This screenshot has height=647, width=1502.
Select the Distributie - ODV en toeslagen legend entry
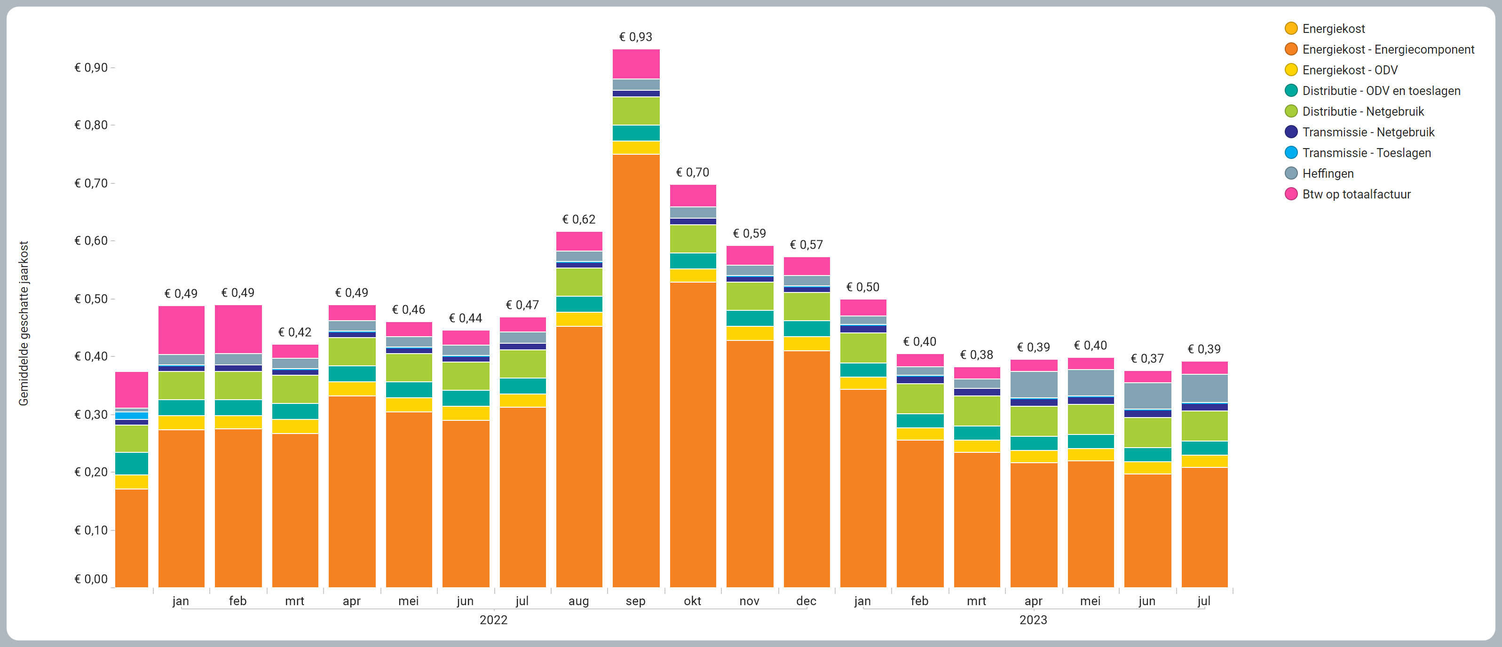[x=1373, y=90]
